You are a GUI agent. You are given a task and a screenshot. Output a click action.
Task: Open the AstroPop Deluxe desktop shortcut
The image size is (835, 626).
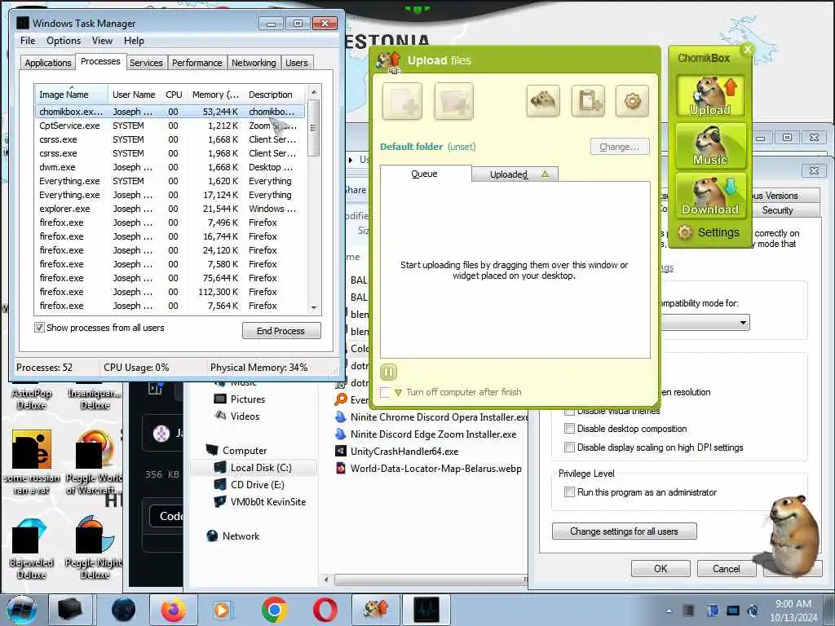pyautogui.click(x=32, y=396)
